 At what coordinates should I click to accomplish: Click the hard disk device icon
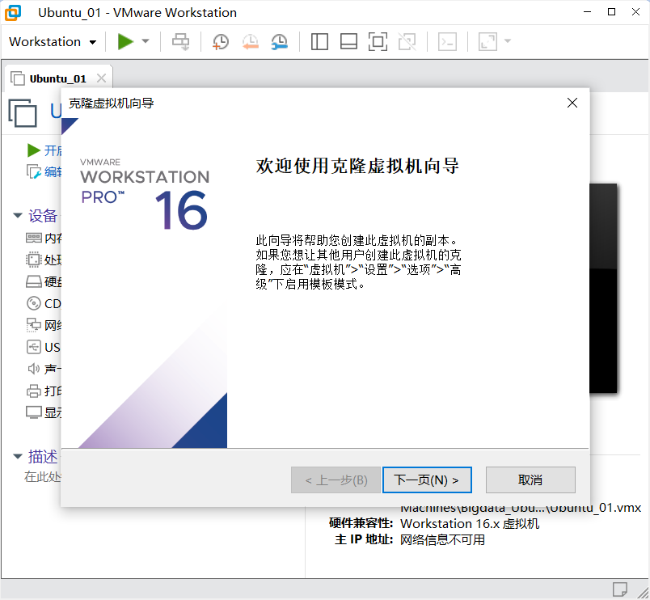click(x=34, y=281)
